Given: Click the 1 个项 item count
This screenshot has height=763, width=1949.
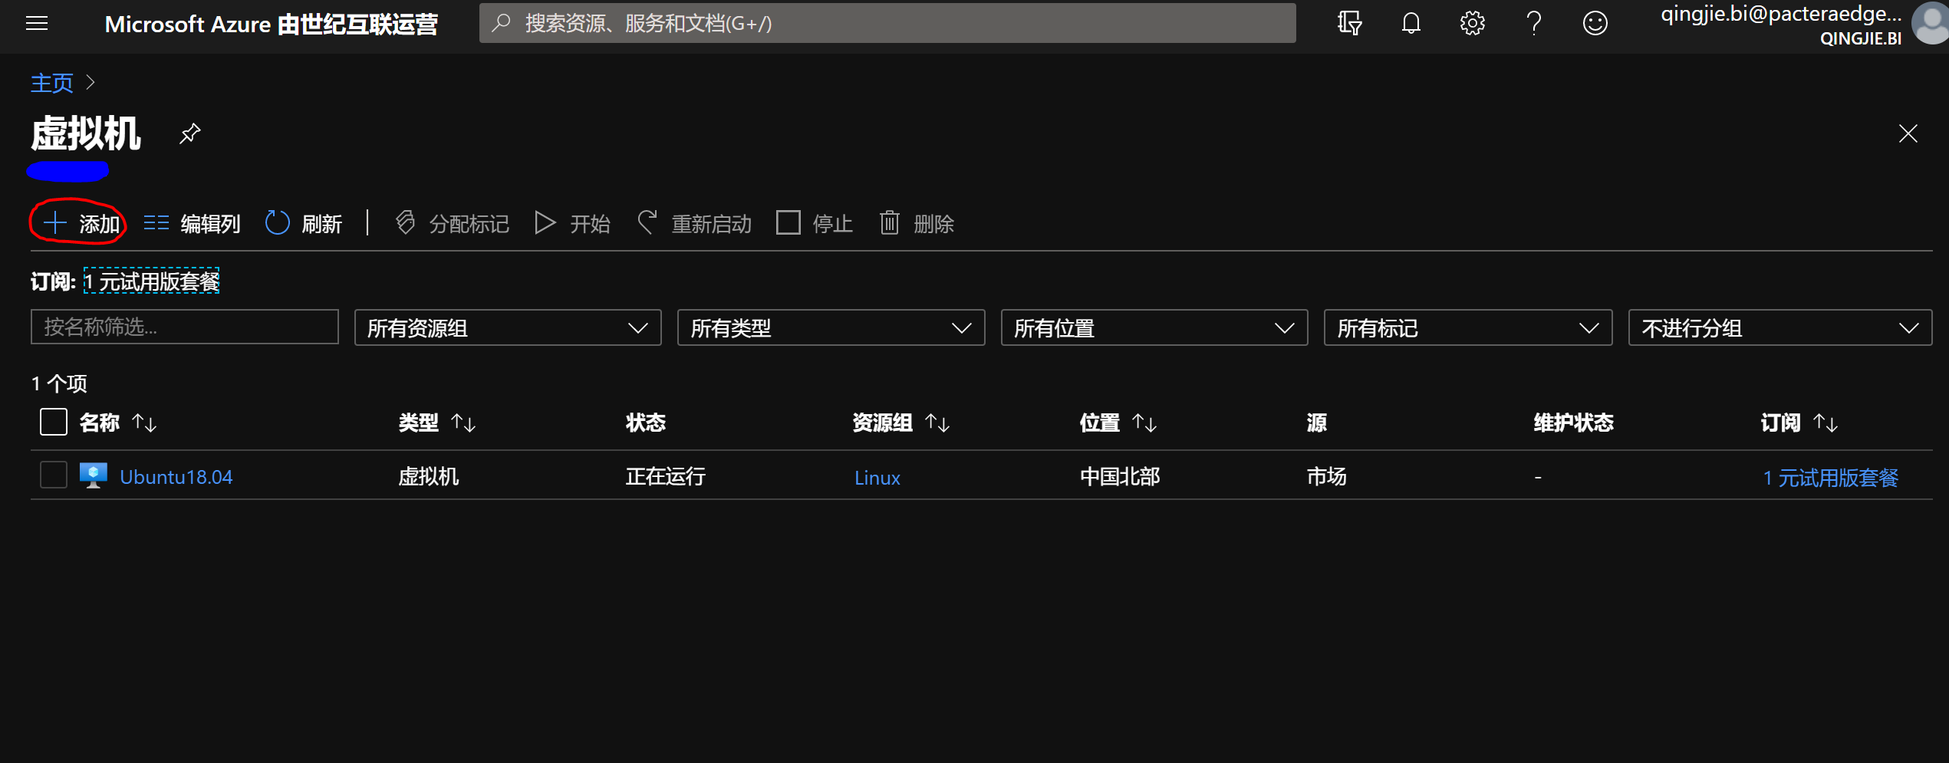Looking at the screenshot, I should [x=59, y=383].
